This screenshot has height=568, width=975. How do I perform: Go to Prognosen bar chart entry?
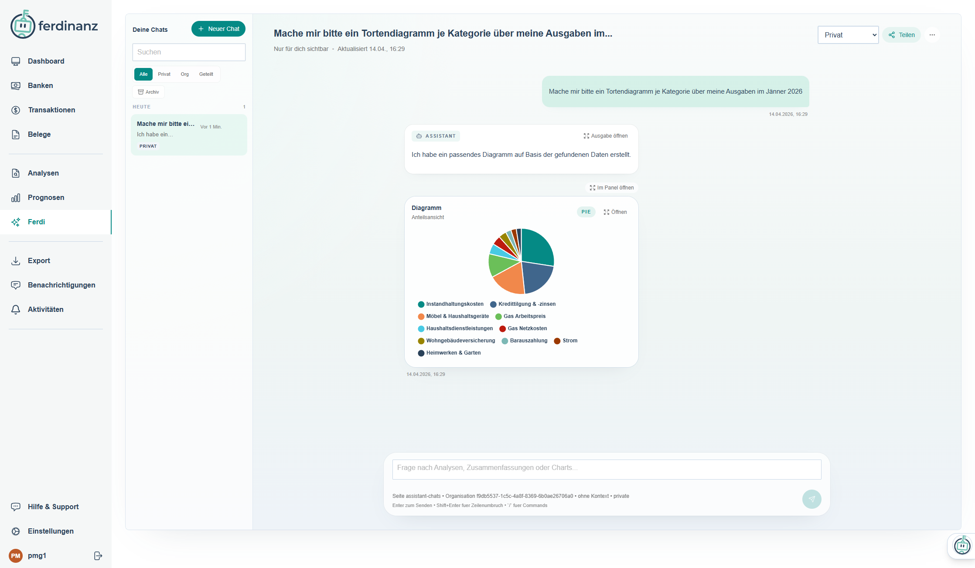(46, 197)
